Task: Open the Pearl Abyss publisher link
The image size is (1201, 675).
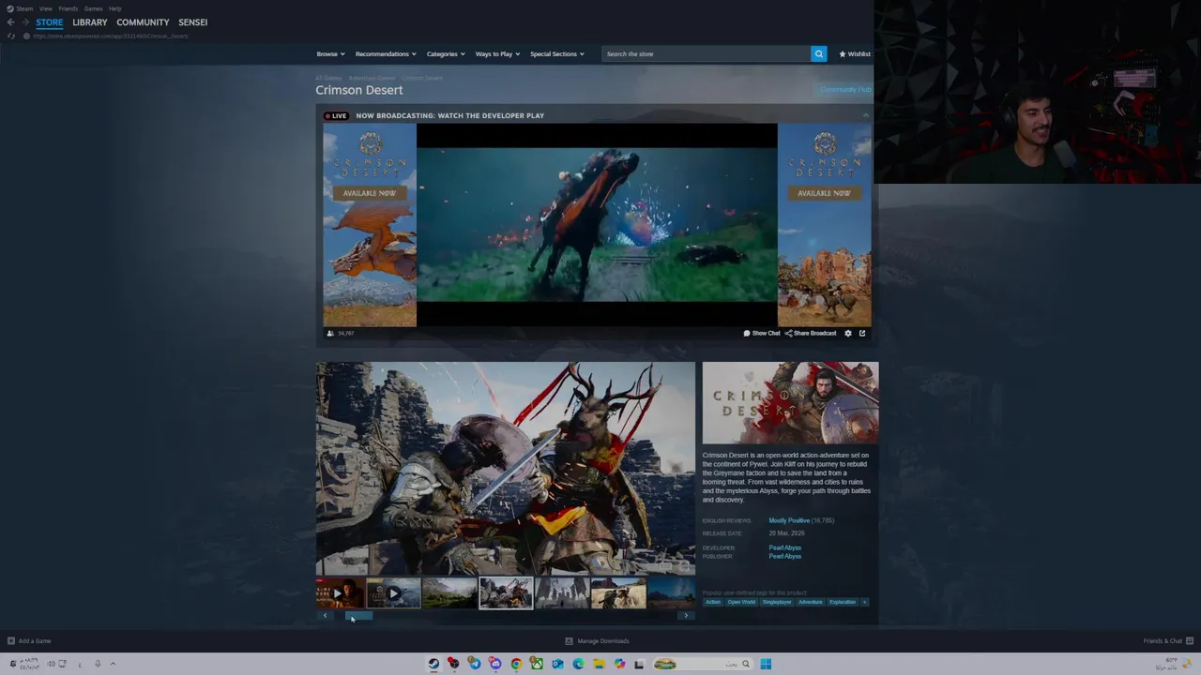Action: pos(785,556)
